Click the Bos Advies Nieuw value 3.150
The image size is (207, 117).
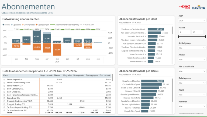pyautogui.click(x=59, y=98)
